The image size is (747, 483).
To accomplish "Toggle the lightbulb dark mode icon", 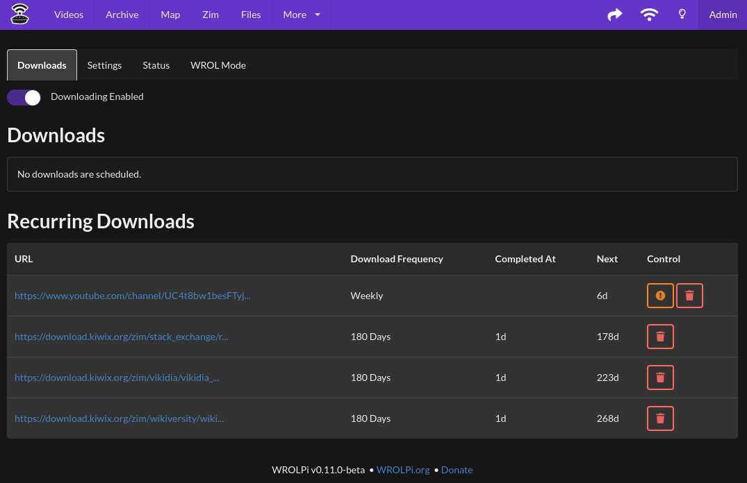I will coord(682,15).
